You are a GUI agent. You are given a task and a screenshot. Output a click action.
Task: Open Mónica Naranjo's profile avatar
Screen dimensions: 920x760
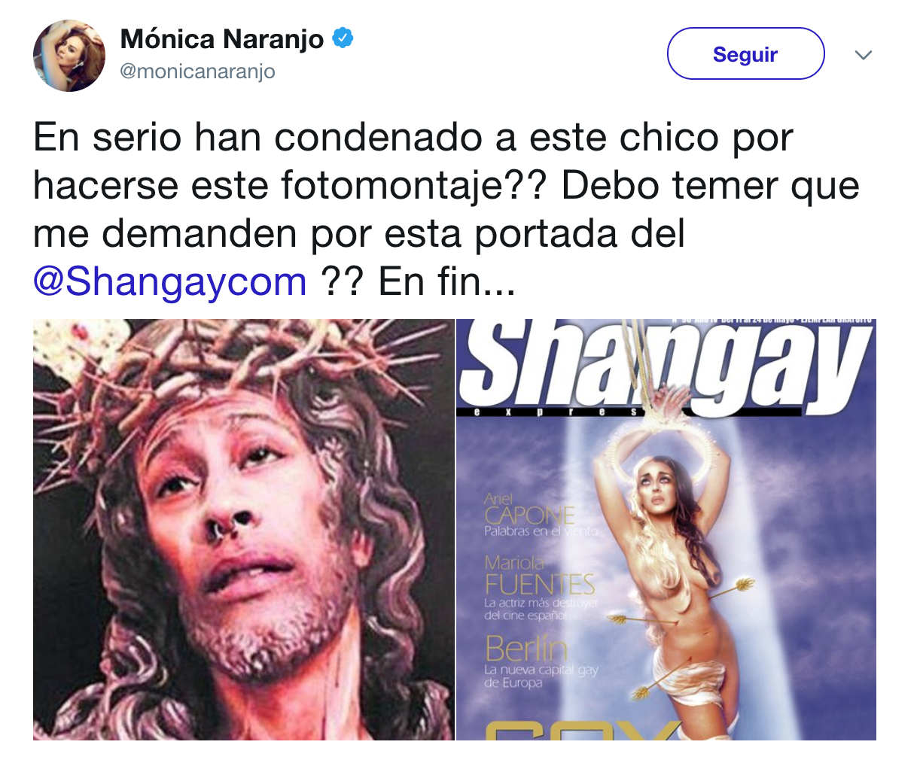[69, 56]
